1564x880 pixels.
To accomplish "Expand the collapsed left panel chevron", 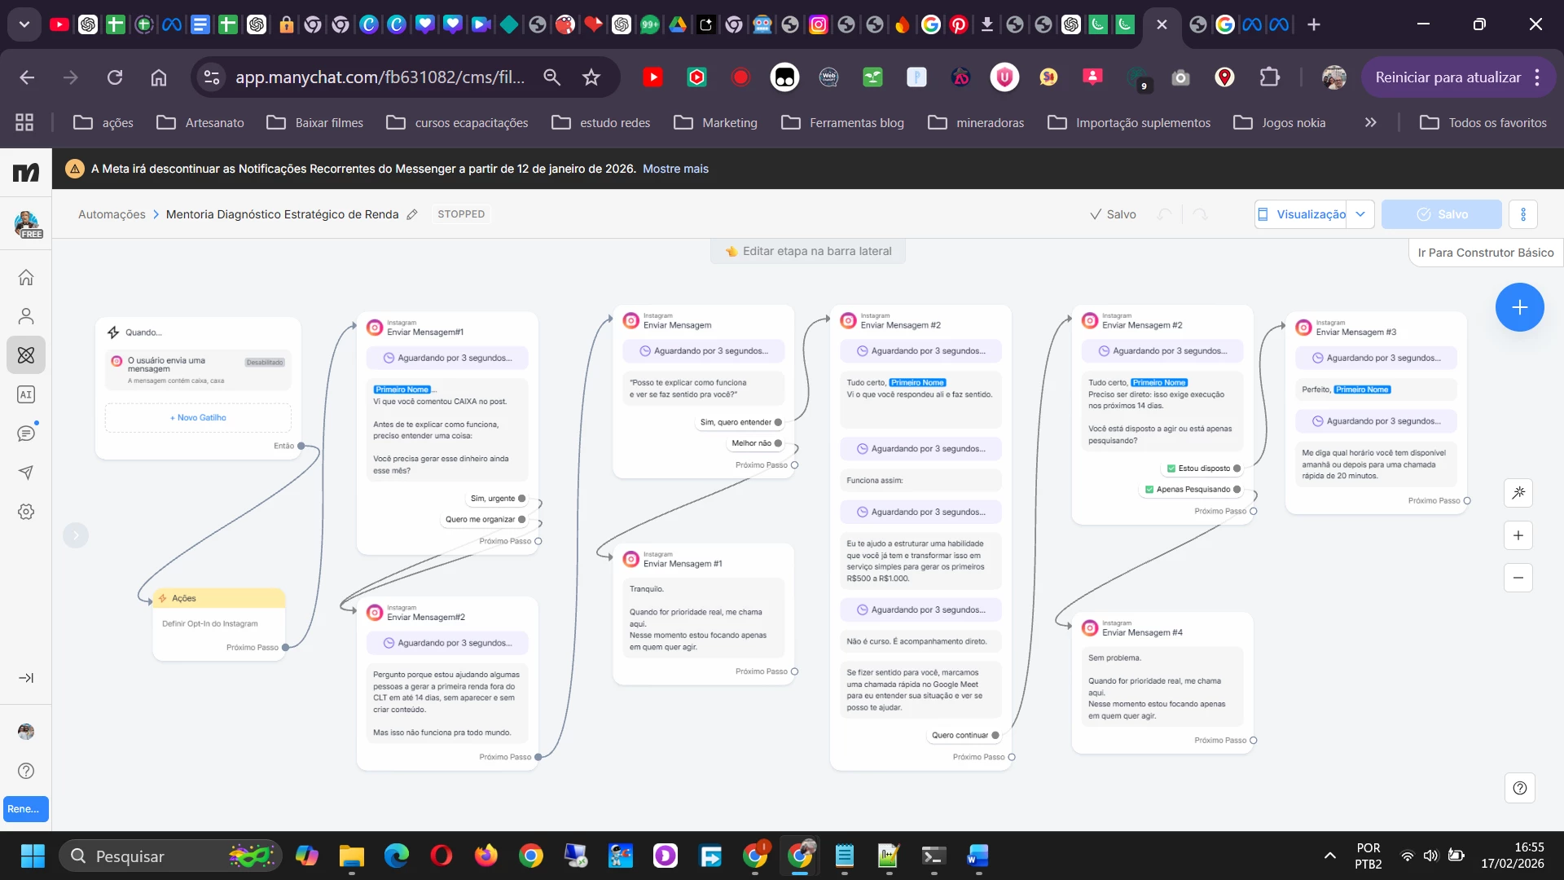I will tap(76, 535).
